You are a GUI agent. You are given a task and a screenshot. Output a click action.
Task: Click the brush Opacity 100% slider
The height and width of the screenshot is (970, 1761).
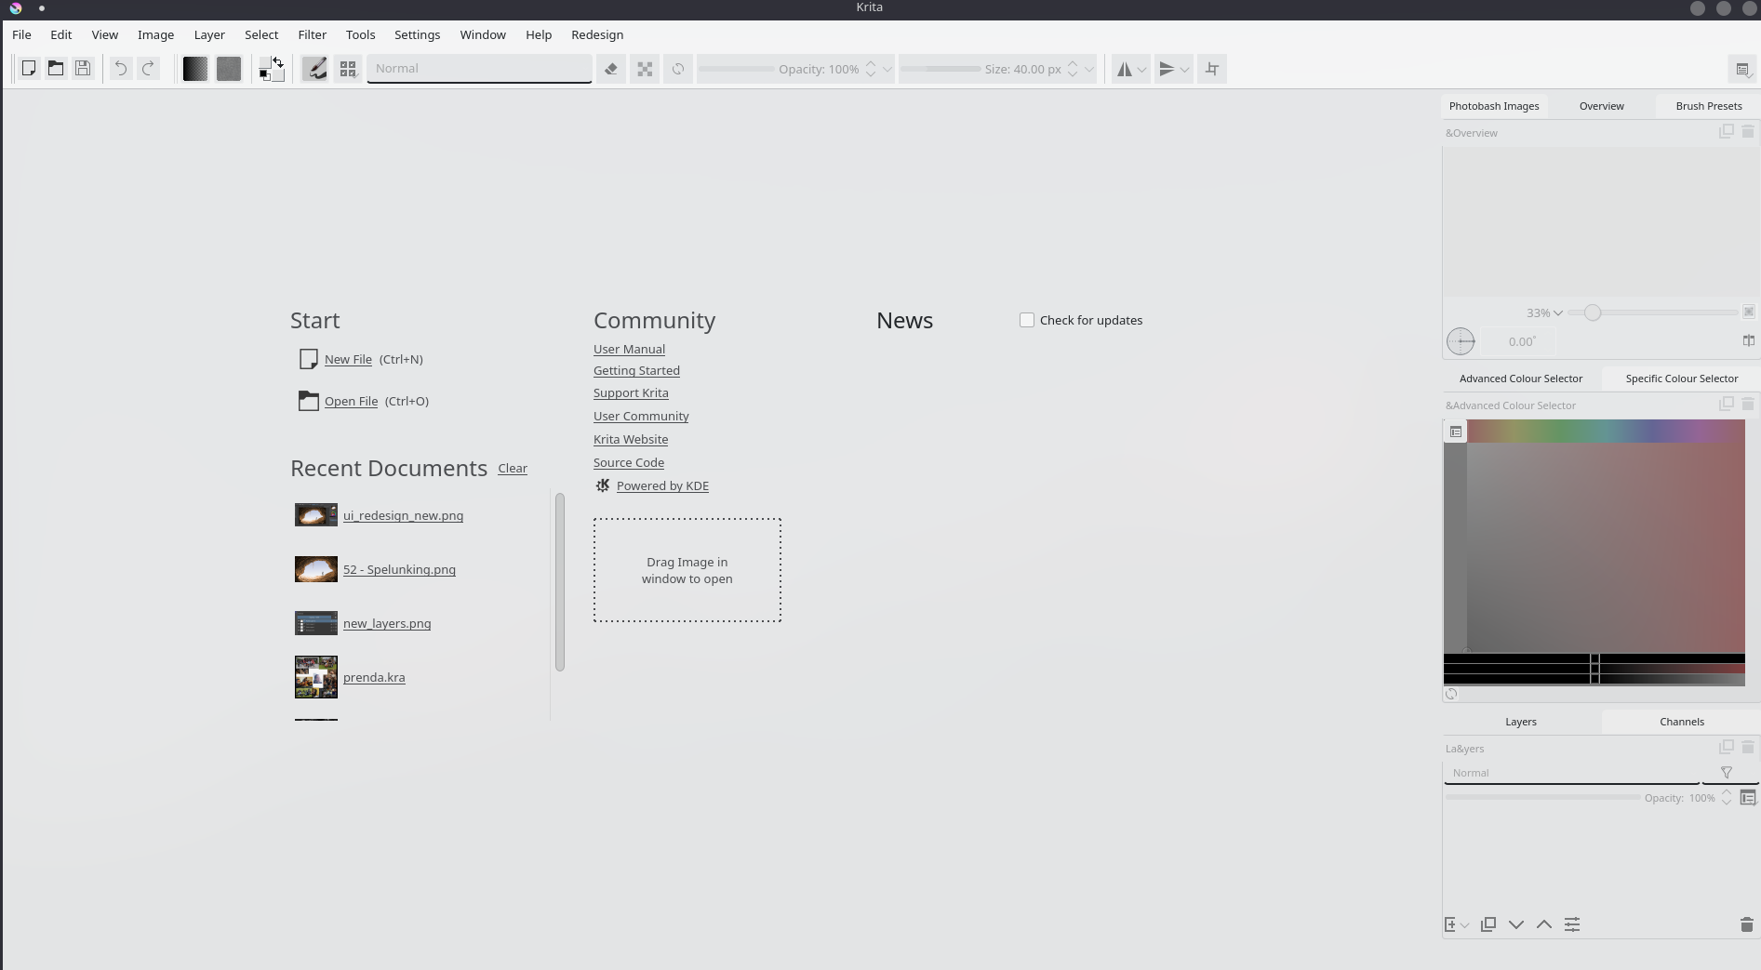[x=780, y=69]
